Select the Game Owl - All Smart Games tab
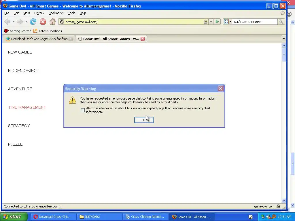 111,39
